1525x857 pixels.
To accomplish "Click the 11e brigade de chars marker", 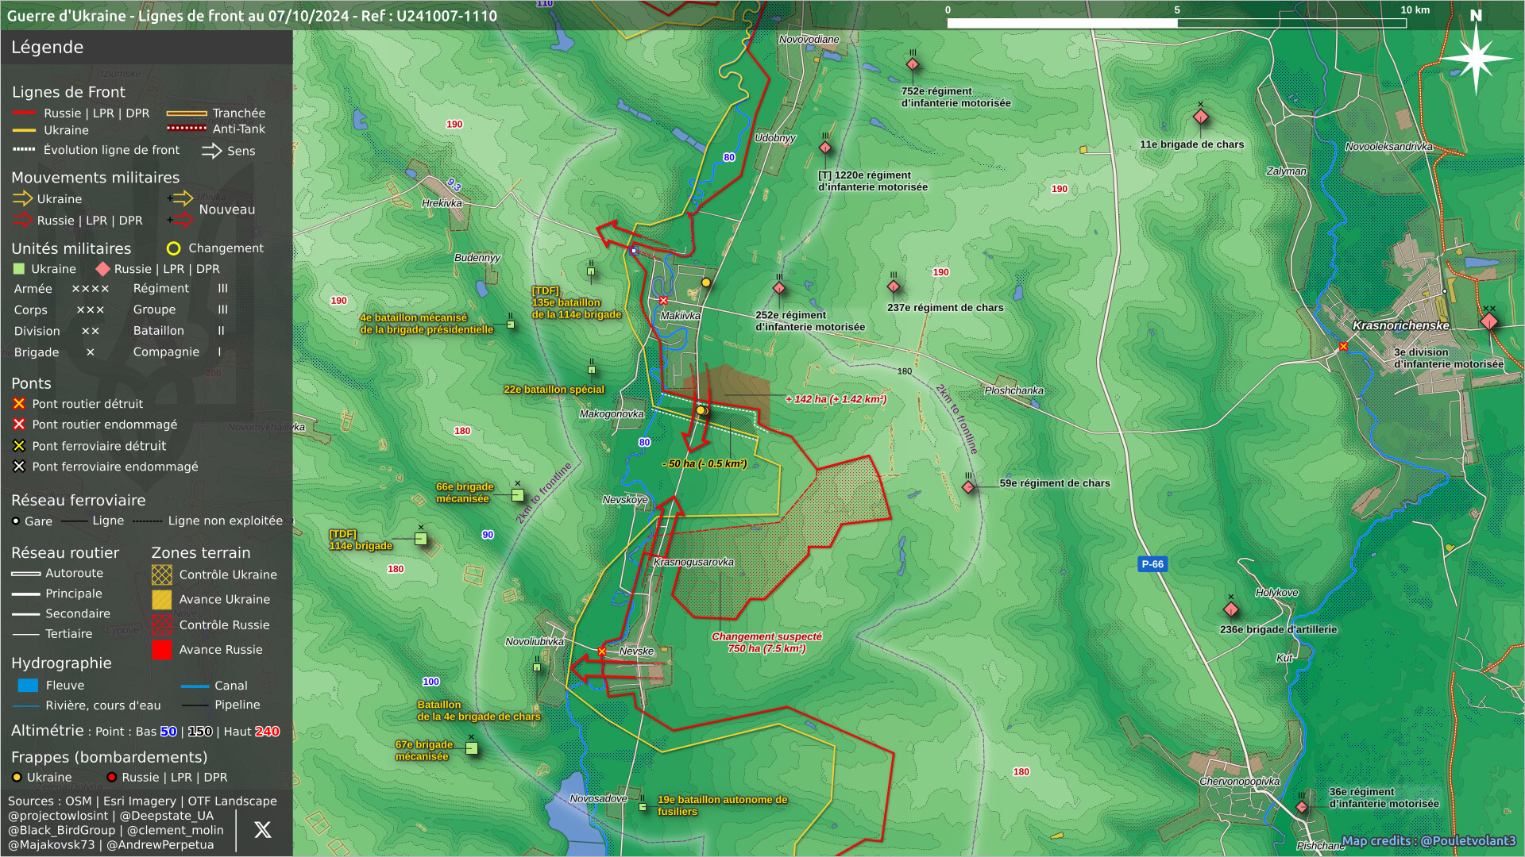I will click(1200, 117).
